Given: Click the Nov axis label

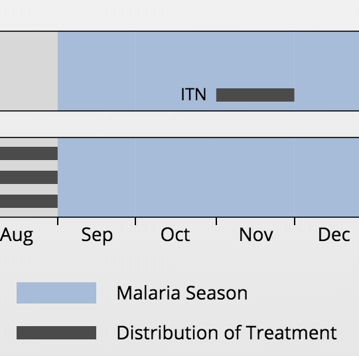Looking at the screenshot, I should pos(256,235).
